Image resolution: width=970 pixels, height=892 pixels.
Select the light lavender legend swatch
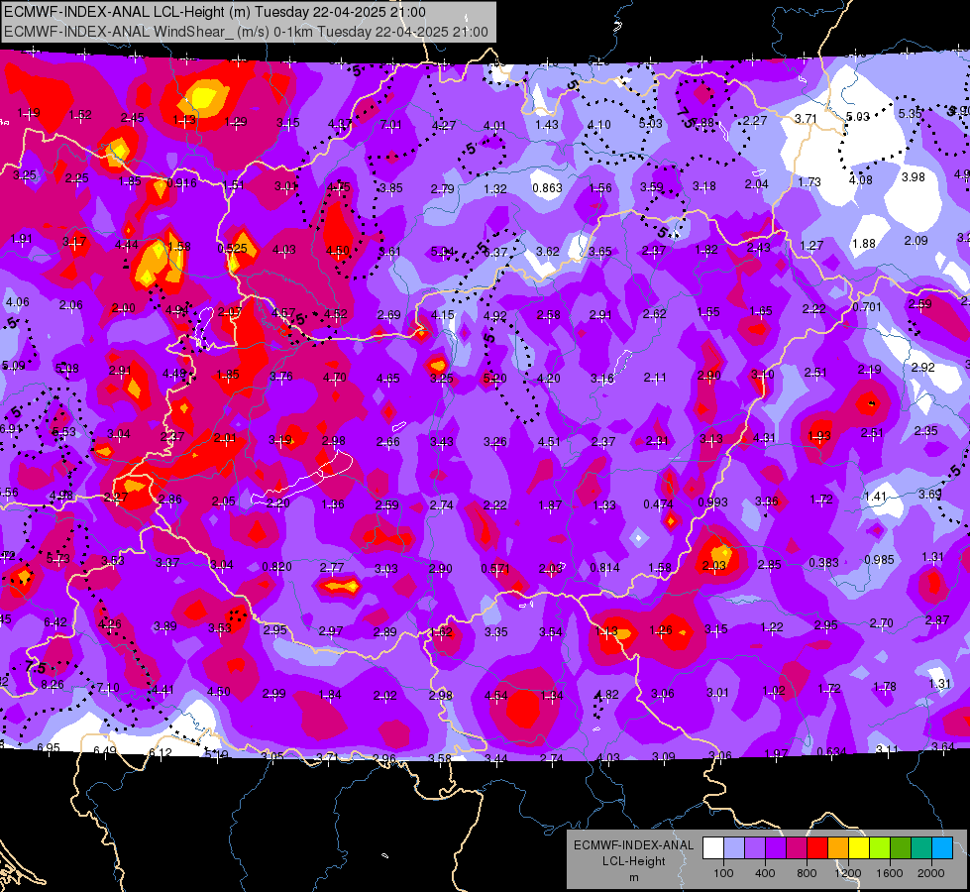[x=733, y=847]
